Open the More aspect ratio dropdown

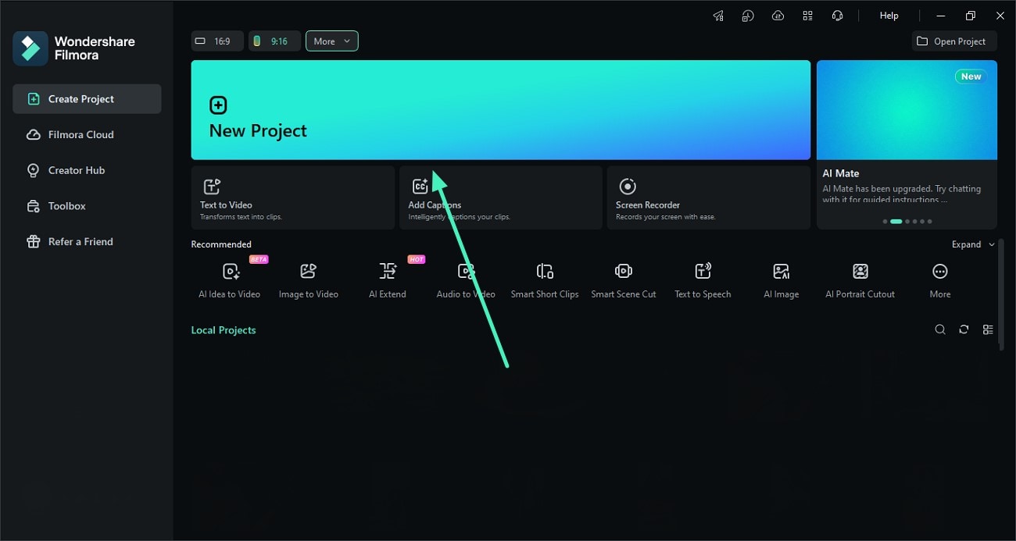[332, 41]
